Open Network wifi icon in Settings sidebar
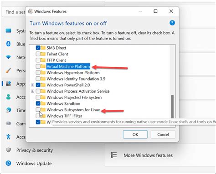 pos(8,57)
